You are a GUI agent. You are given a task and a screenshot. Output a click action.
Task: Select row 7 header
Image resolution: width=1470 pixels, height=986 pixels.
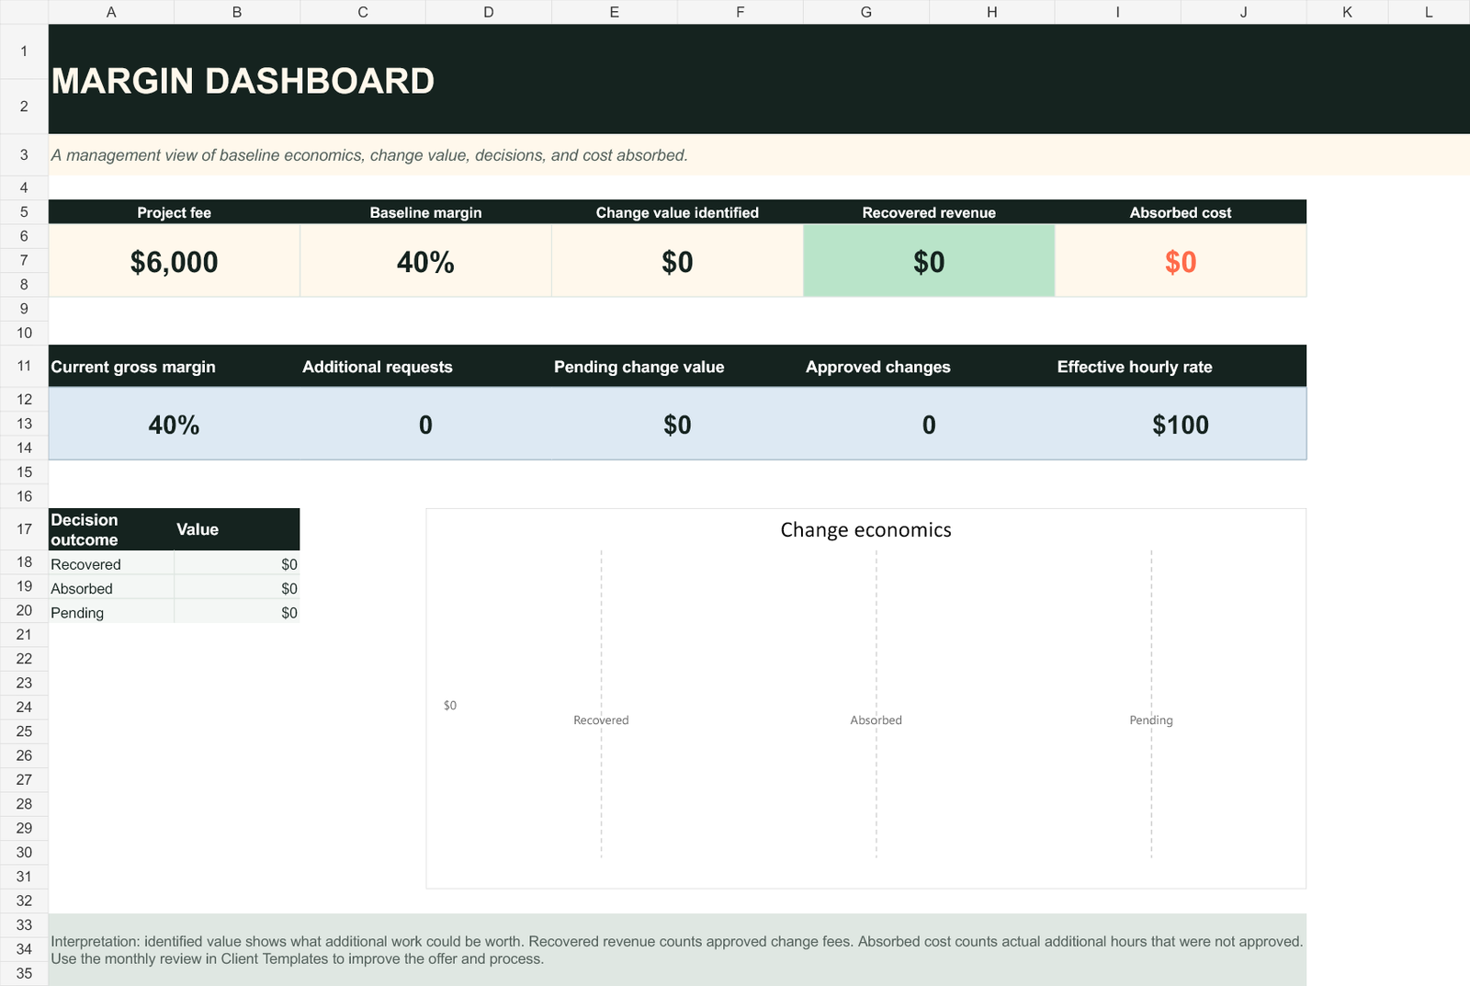coord(24,260)
